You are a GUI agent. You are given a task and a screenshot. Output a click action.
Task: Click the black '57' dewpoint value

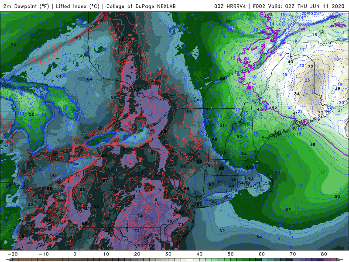(x=277, y=173)
